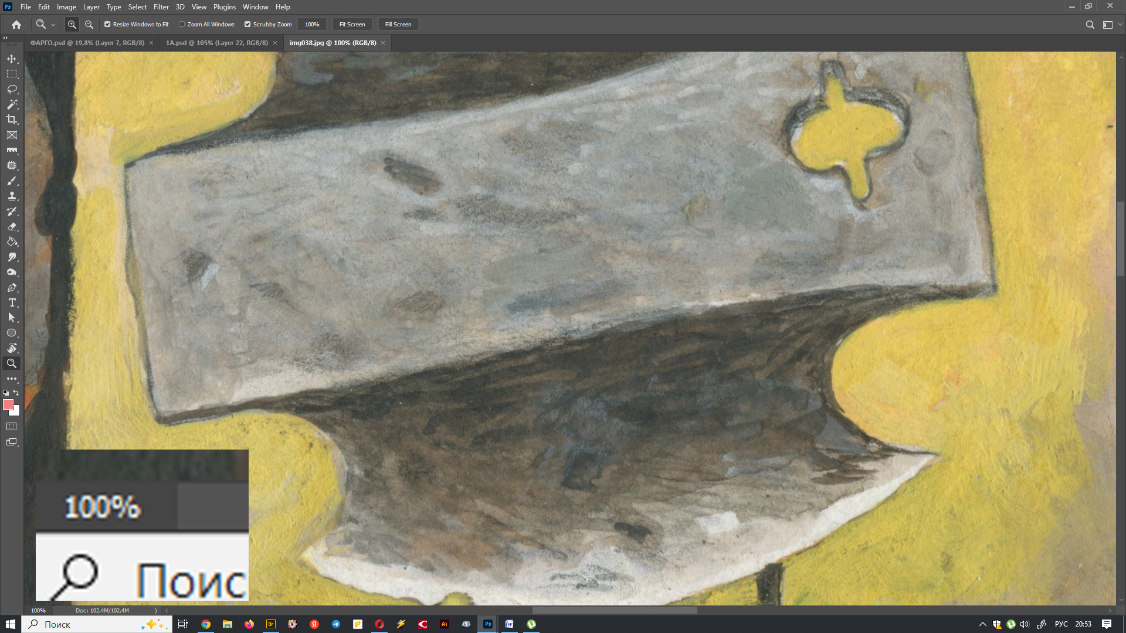Select the Eraser tool

tap(12, 226)
